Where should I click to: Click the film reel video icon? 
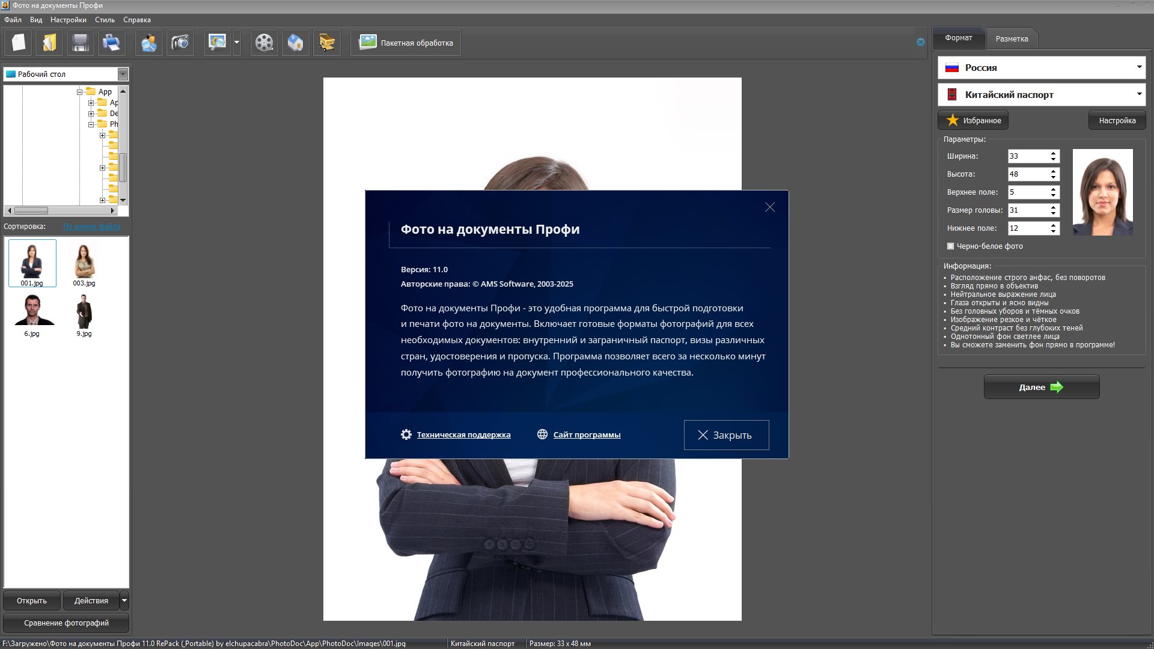(264, 43)
